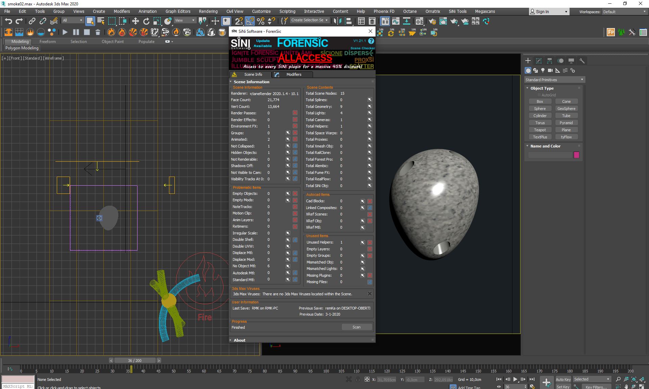Click the Undo arrow in the main toolbar
The image size is (649, 389).
pyautogui.click(x=8, y=21)
